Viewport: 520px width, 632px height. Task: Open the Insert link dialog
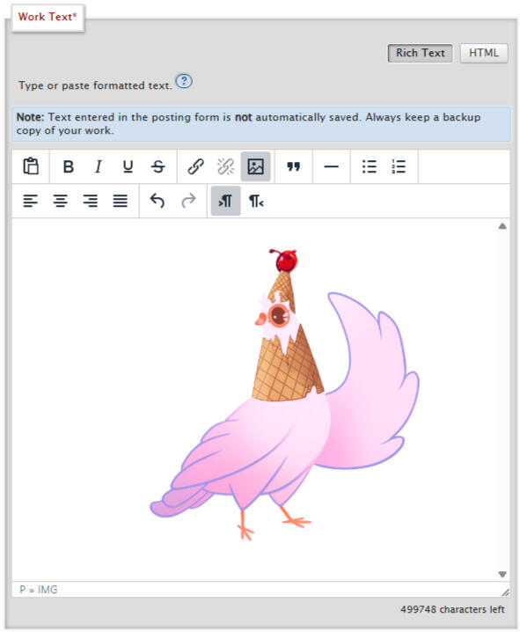click(x=195, y=166)
